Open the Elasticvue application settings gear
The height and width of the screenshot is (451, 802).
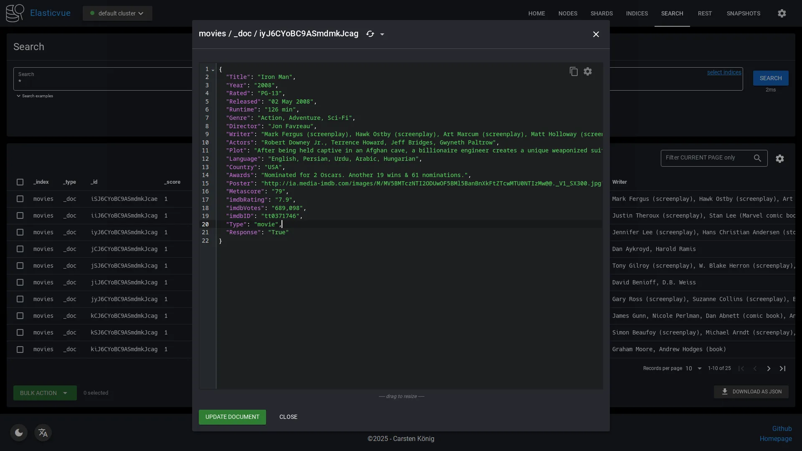click(x=782, y=13)
